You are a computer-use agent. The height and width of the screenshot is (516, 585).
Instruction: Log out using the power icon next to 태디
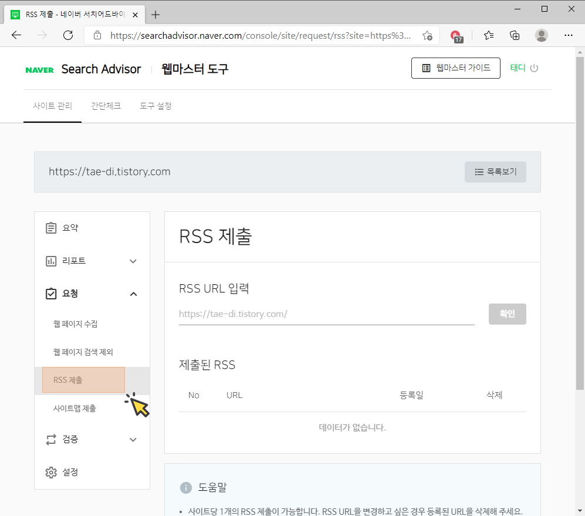(533, 68)
